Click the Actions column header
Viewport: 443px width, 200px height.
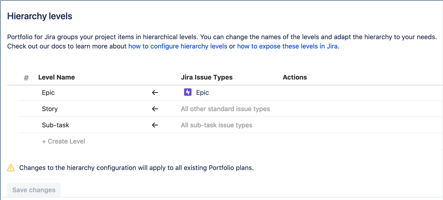click(295, 77)
